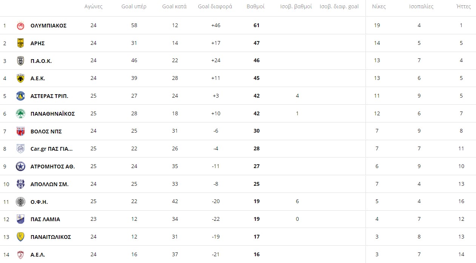Open the ΠΑΝΑΘΗΝΑΪΚΟΣ team link
The image size is (476, 263).
53,114
